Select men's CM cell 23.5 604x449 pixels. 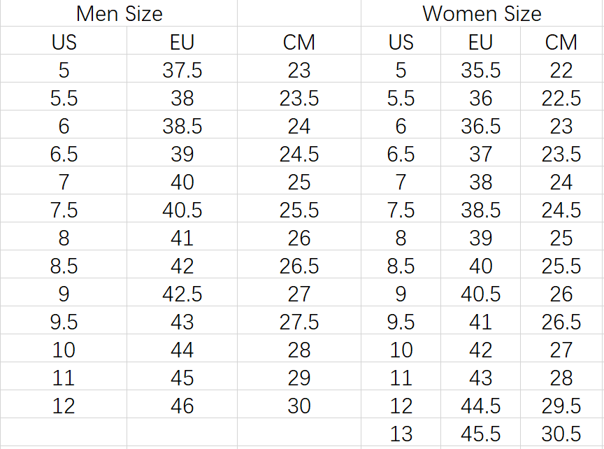click(299, 98)
